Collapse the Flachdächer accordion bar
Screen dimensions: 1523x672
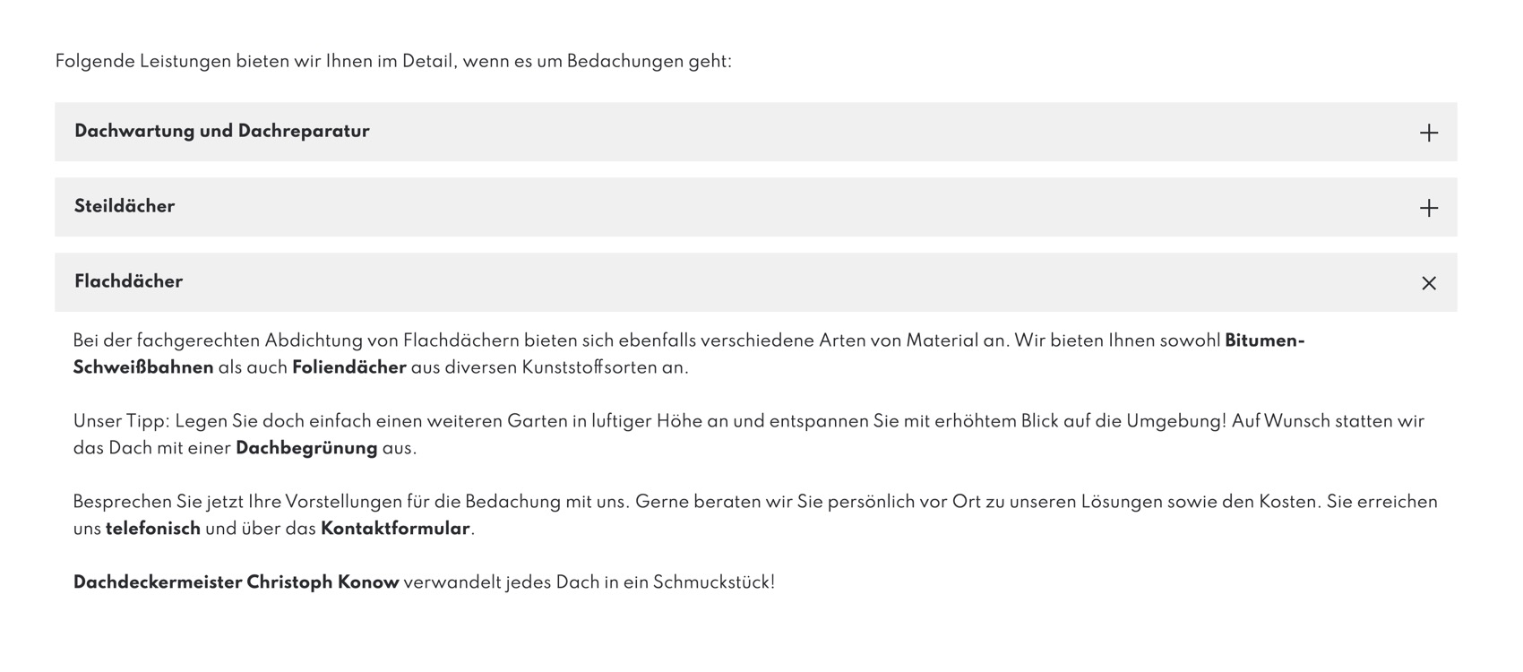pyautogui.click(x=756, y=282)
